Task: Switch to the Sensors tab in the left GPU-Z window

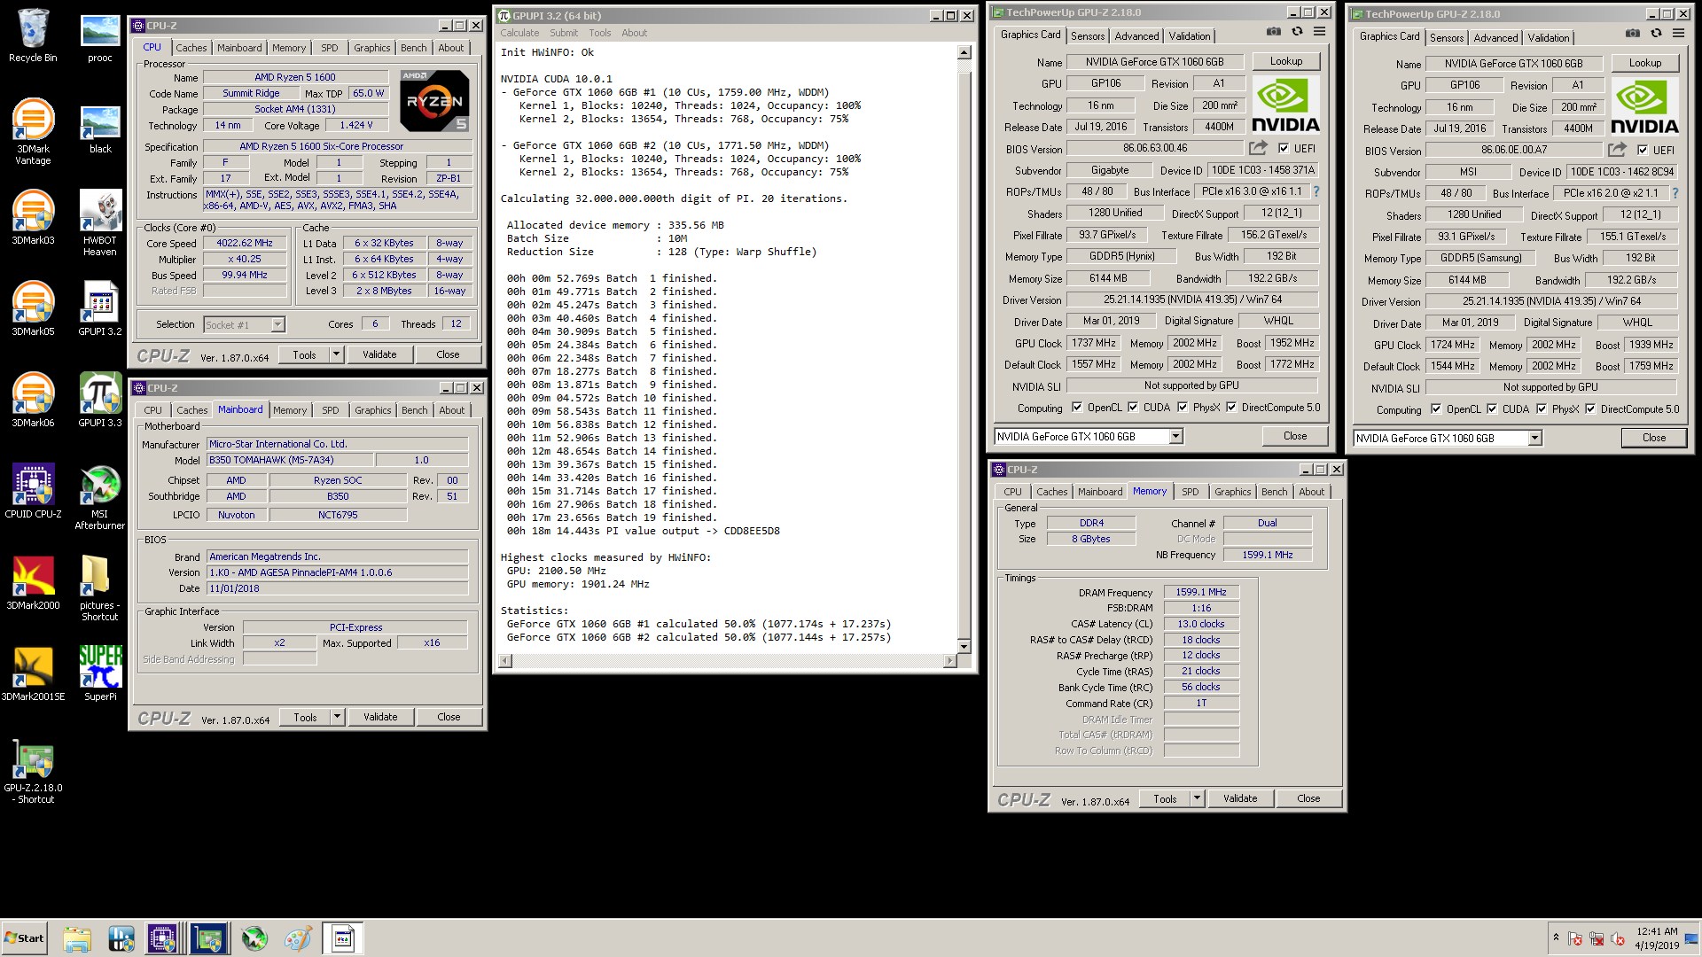Action: [x=1088, y=36]
